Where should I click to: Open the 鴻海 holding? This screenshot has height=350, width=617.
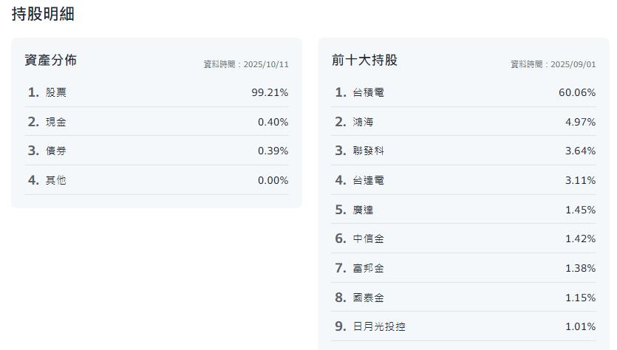click(x=363, y=122)
